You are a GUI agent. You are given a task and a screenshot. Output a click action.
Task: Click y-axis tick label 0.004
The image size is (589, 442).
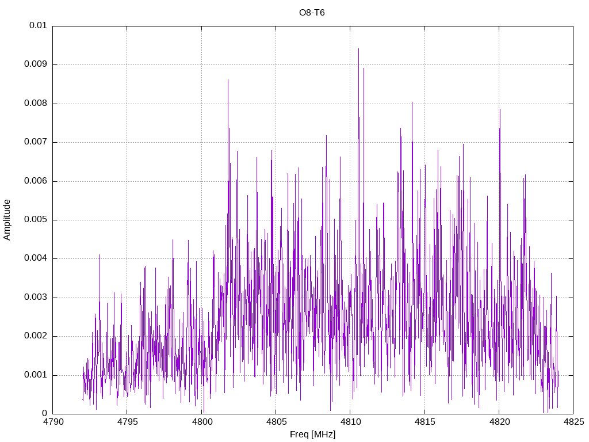(x=36, y=258)
